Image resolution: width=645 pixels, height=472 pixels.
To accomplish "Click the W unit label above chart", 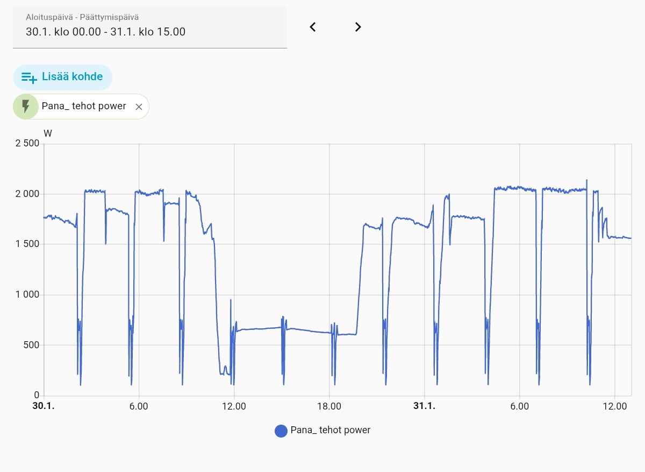I will pos(48,133).
